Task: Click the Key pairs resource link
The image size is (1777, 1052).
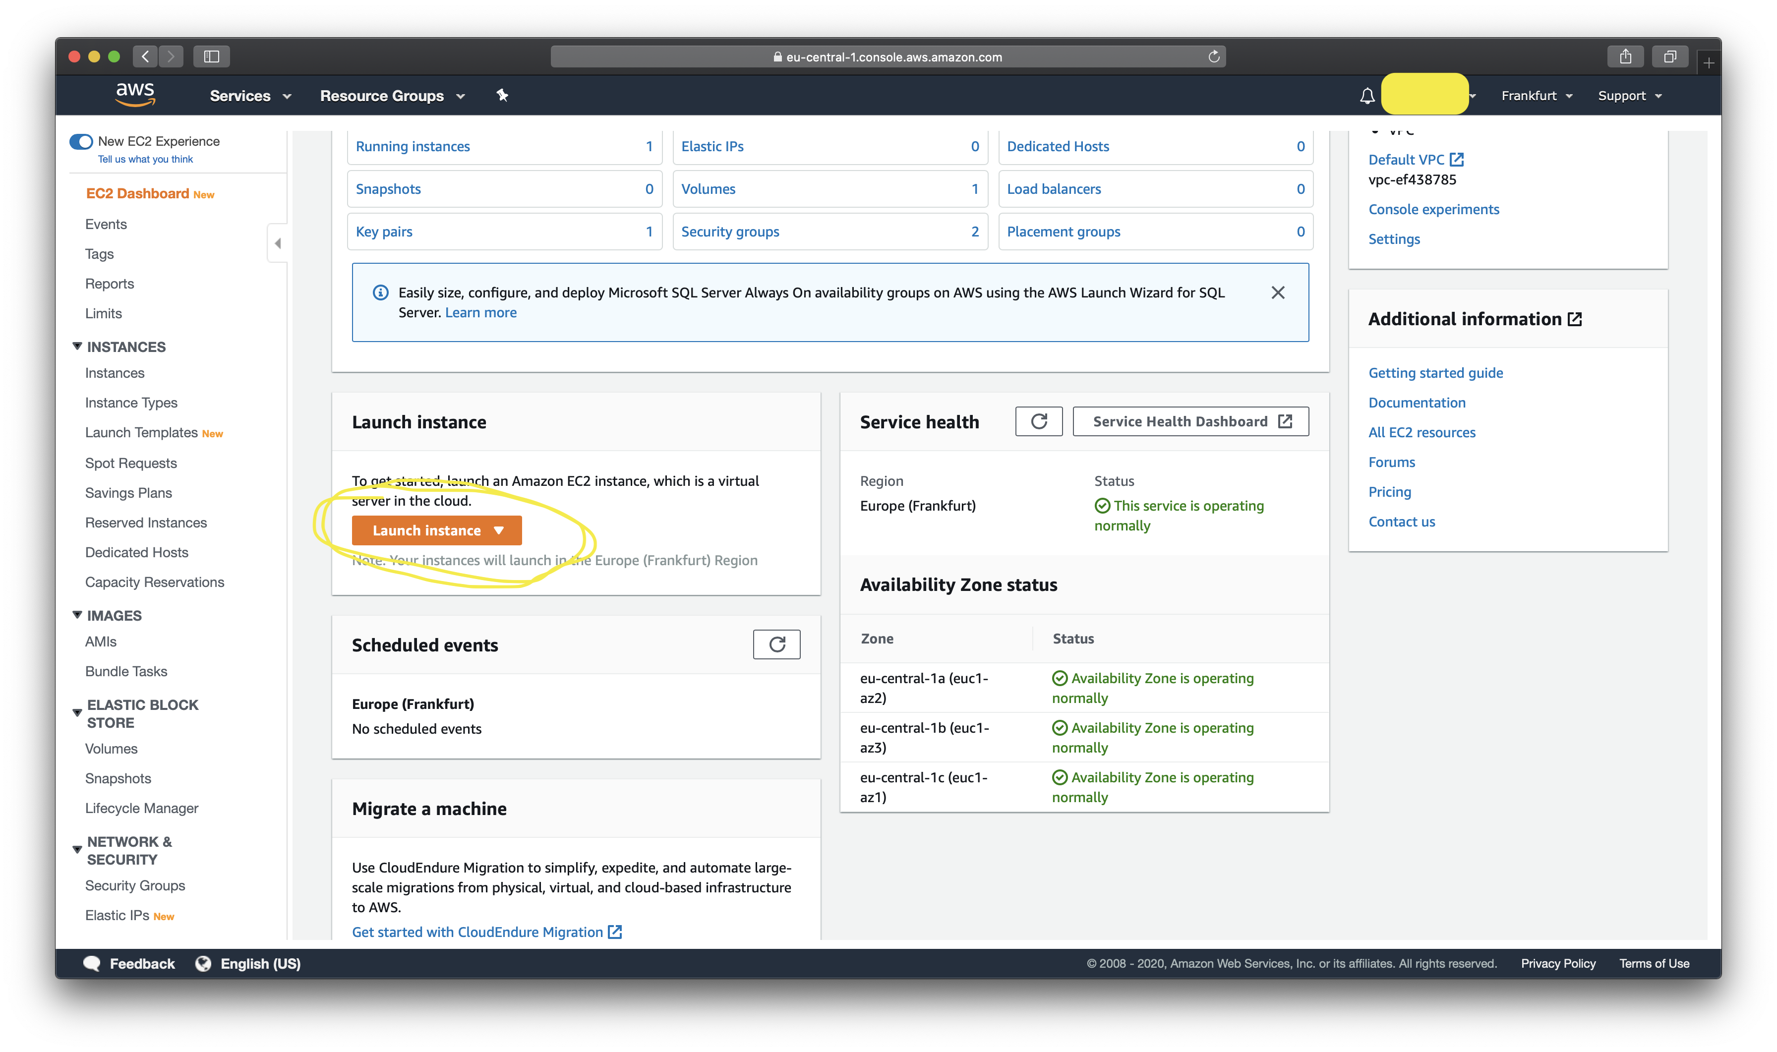Action: click(x=383, y=232)
